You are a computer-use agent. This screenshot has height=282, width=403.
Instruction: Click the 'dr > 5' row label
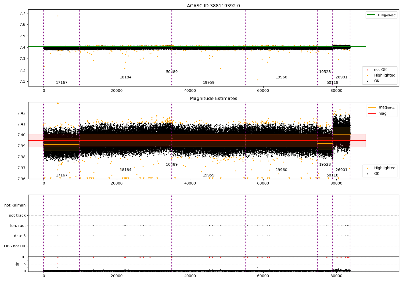tap(20, 236)
